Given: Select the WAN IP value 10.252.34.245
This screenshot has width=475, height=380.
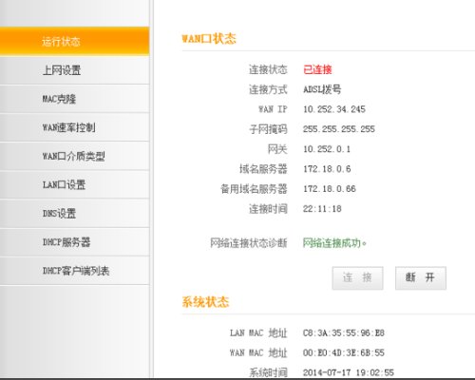Looking at the screenshot, I should (334, 109).
